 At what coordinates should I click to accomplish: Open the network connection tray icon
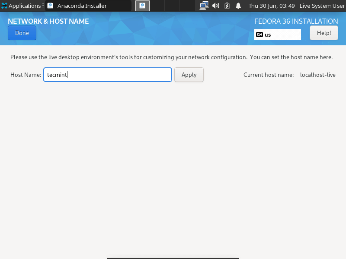tap(204, 6)
